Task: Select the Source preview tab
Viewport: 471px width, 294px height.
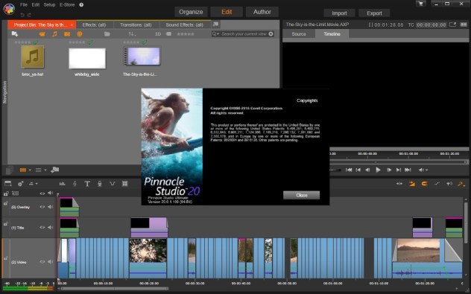Action: point(299,34)
